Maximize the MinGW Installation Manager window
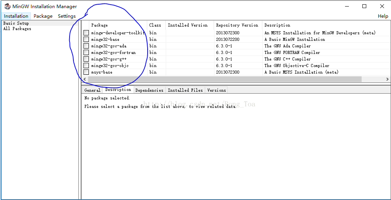Screen dimensions: 391x200 tap(364, 7)
